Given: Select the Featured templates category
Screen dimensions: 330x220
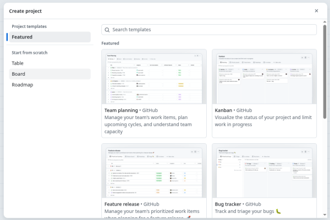Looking at the screenshot, I should coord(50,37).
